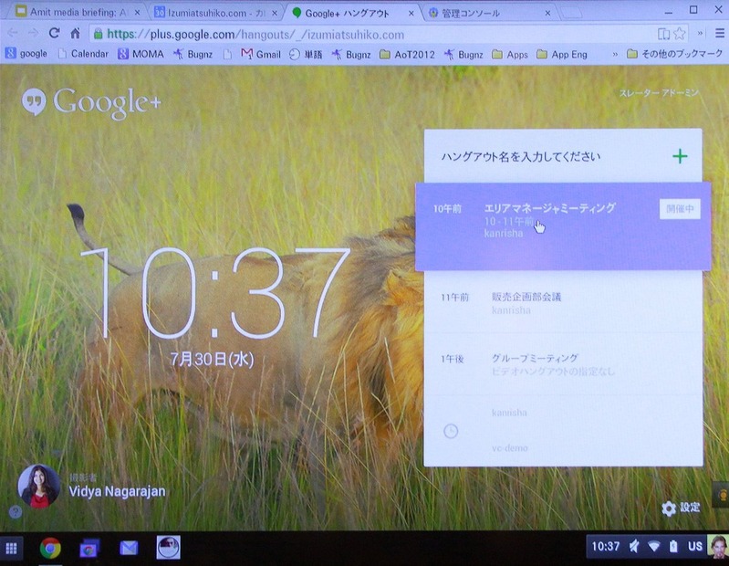729x566 pixels.
Task: Open the Gmail mail icon in the shelf
Action: pos(129,548)
